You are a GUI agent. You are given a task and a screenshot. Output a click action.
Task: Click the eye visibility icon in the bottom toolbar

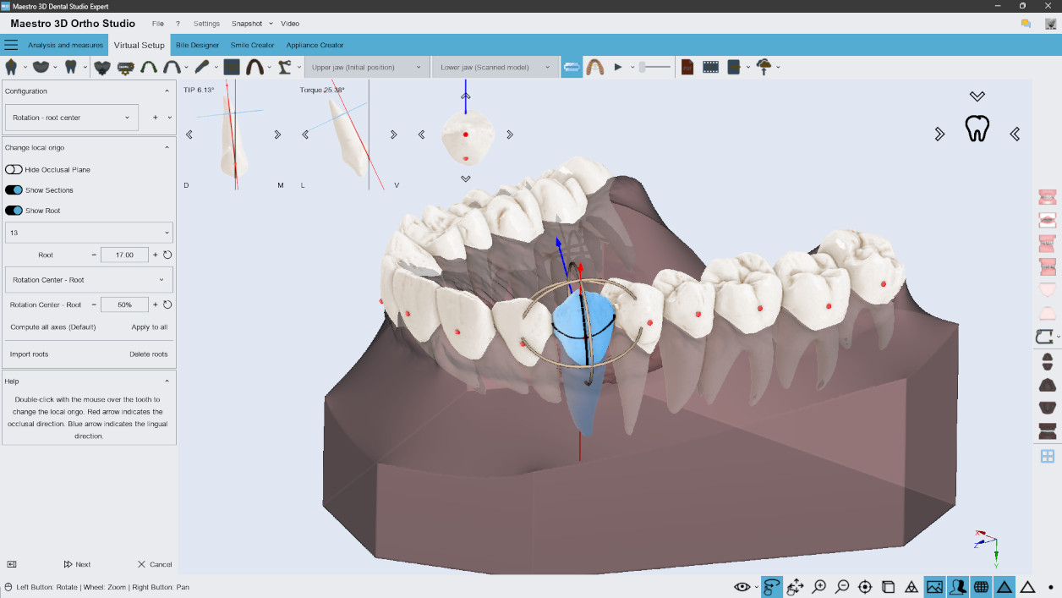[742, 586]
